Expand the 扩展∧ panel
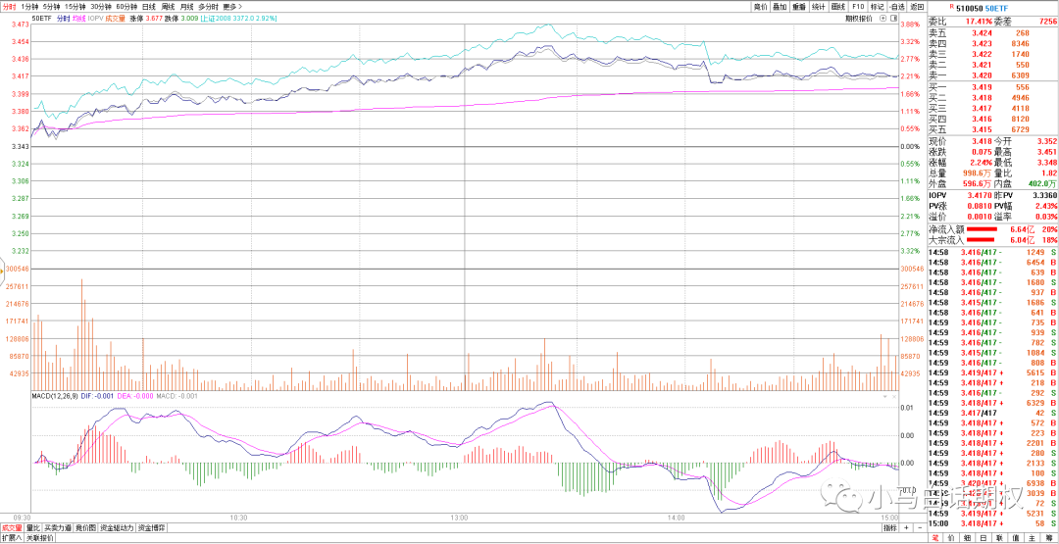 coord(12,537)
